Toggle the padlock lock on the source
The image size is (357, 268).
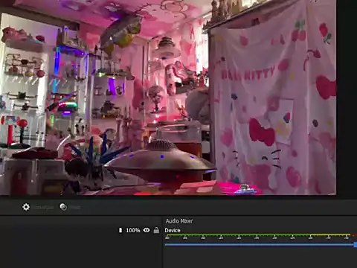pyautogui.click(x=156, y=230)
